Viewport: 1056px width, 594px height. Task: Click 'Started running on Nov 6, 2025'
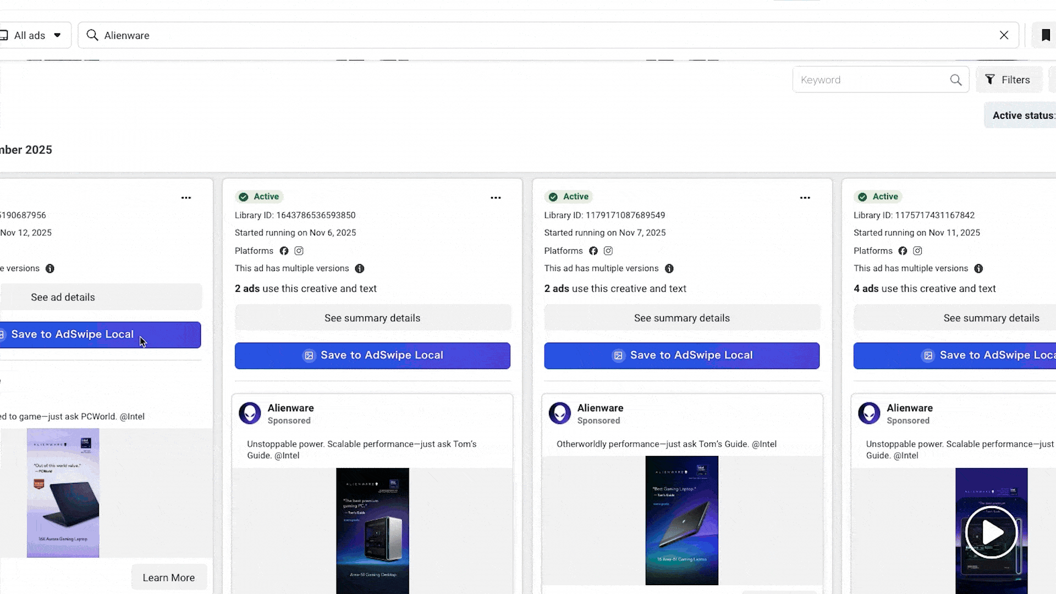[x=295, y=233]
